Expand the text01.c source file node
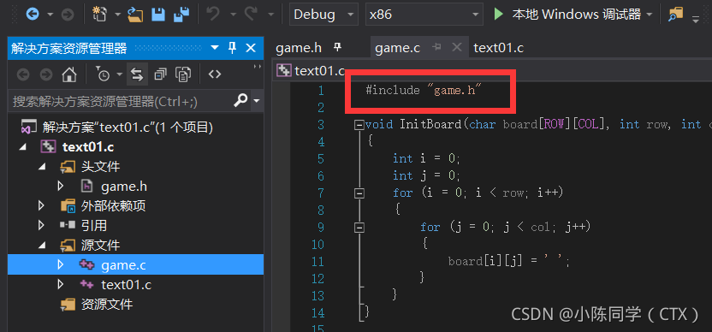 61,284
